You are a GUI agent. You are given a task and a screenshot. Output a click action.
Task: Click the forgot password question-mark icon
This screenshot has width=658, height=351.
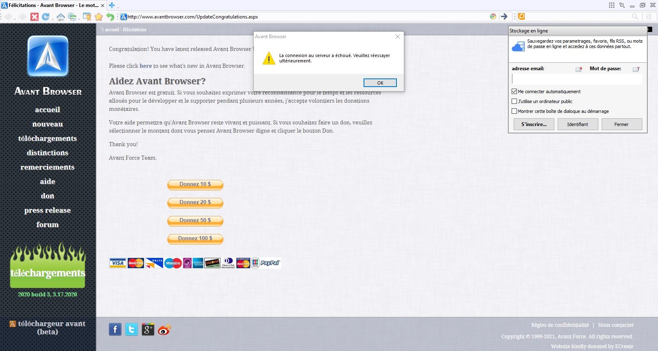point(636,69)
